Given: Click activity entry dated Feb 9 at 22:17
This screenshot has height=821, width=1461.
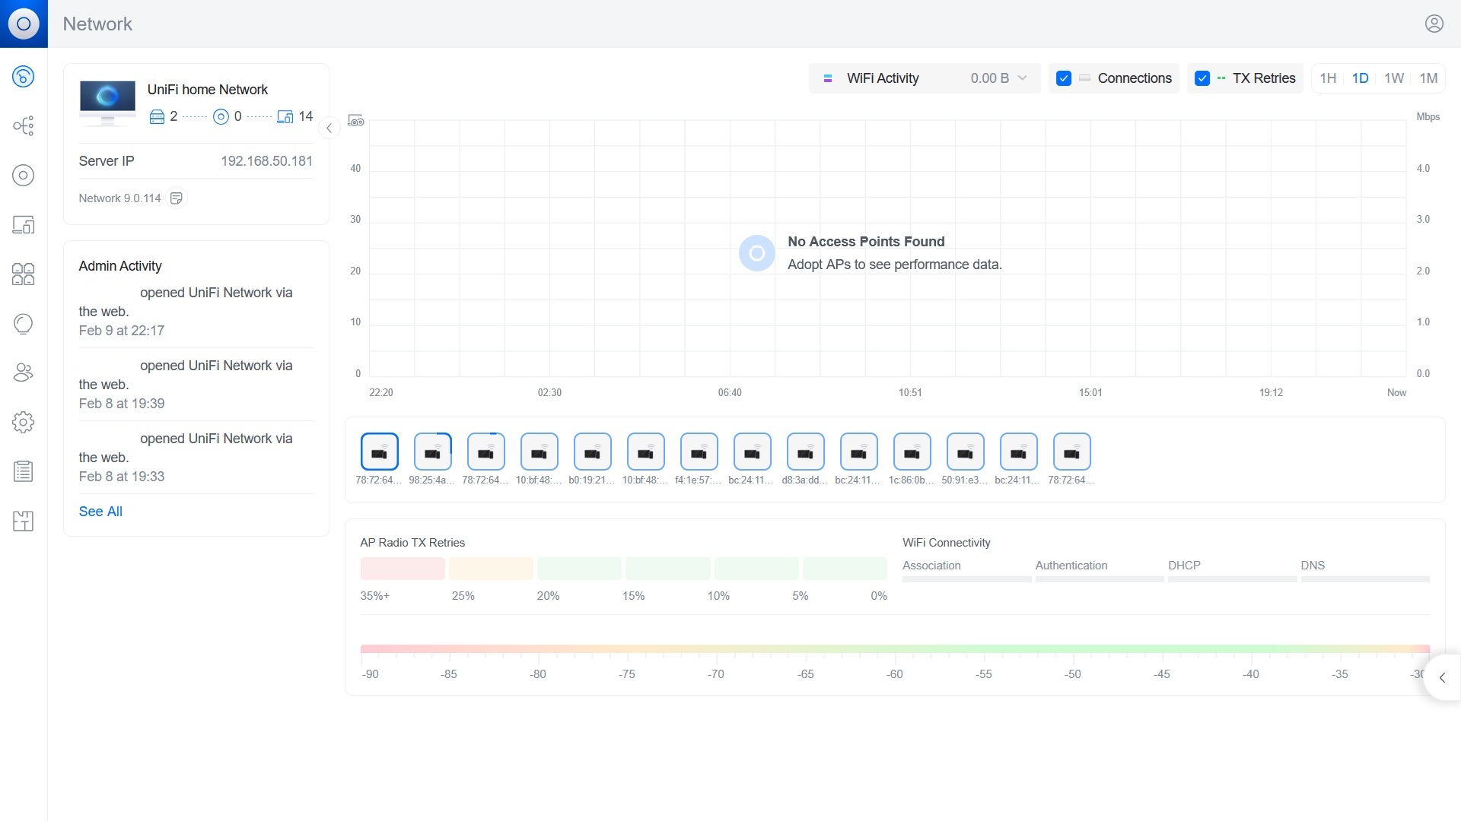Looking at the screenshot, I should coord(196,312).
